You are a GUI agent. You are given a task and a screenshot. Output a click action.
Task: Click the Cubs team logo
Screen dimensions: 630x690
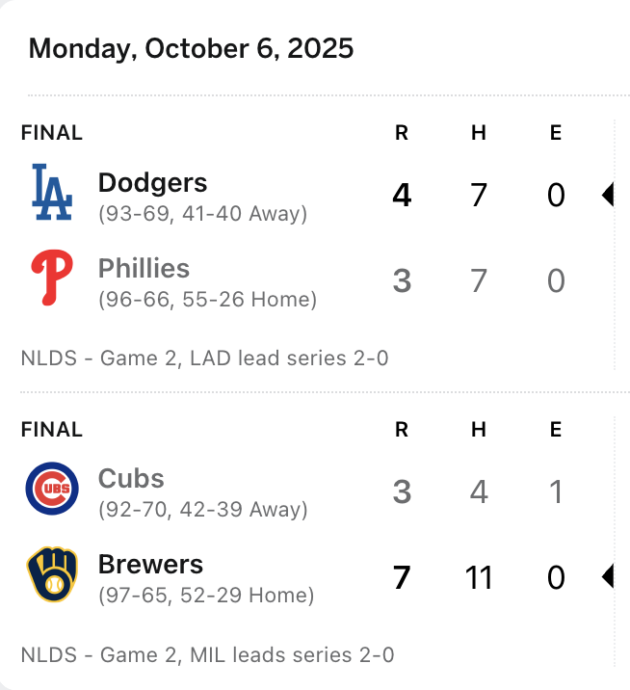[x=51, y=490]
